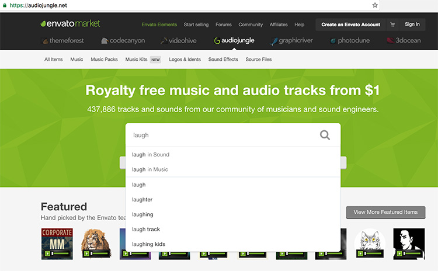Choose the "laugh in Music" suggestion
Image resolution: width=438 pixels, height=271 pixels.
click(x=150, y=169)
